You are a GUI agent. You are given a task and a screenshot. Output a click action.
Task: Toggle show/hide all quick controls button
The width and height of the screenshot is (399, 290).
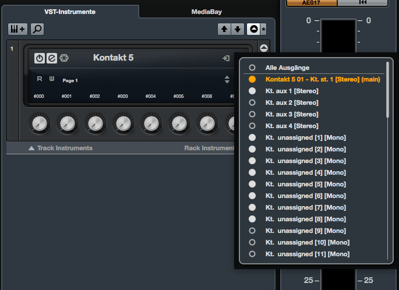click(253, 29)
